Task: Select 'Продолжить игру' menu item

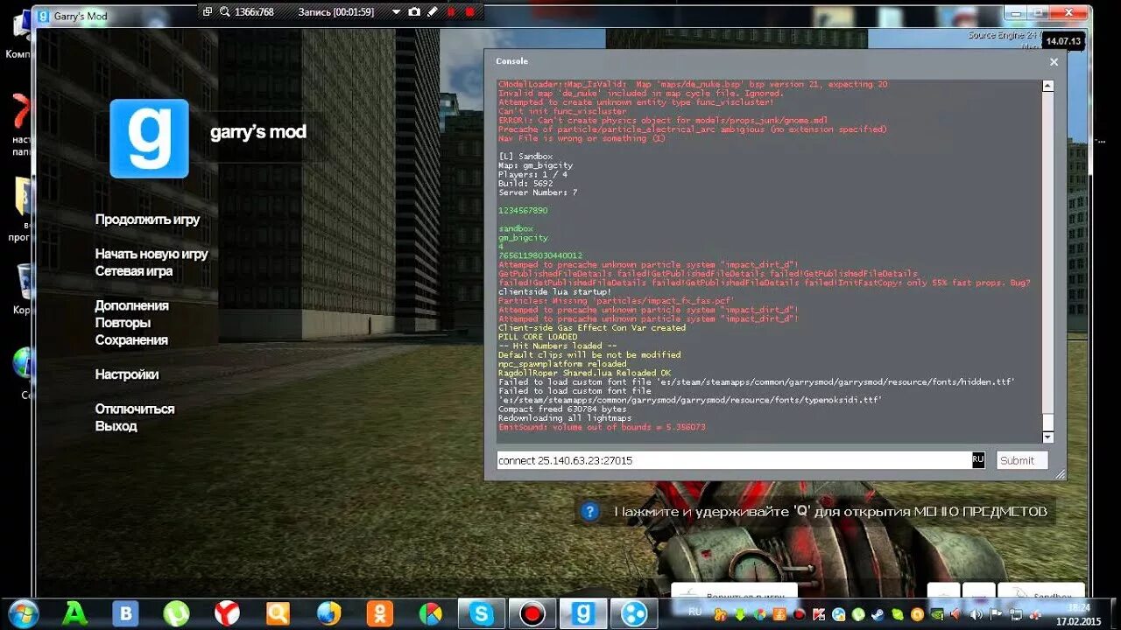Action: point(148,220)
